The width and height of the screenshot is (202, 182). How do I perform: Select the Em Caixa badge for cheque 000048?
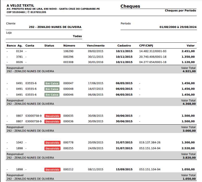[52, 89]
